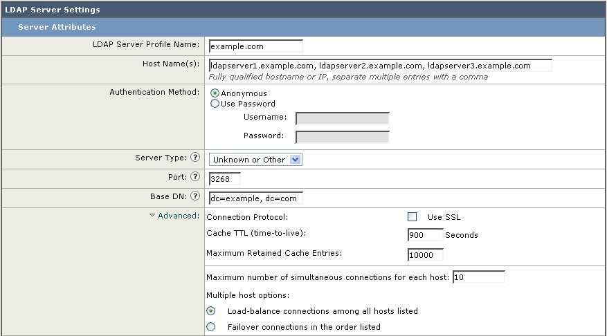Open the Server Type dropdown
Screen dimensions: 607x336
tap(255, 160)
